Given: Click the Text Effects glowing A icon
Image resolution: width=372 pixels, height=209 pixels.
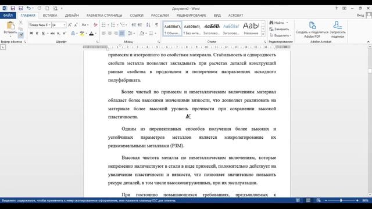Looking at the screenshot, I should (73, 34).
